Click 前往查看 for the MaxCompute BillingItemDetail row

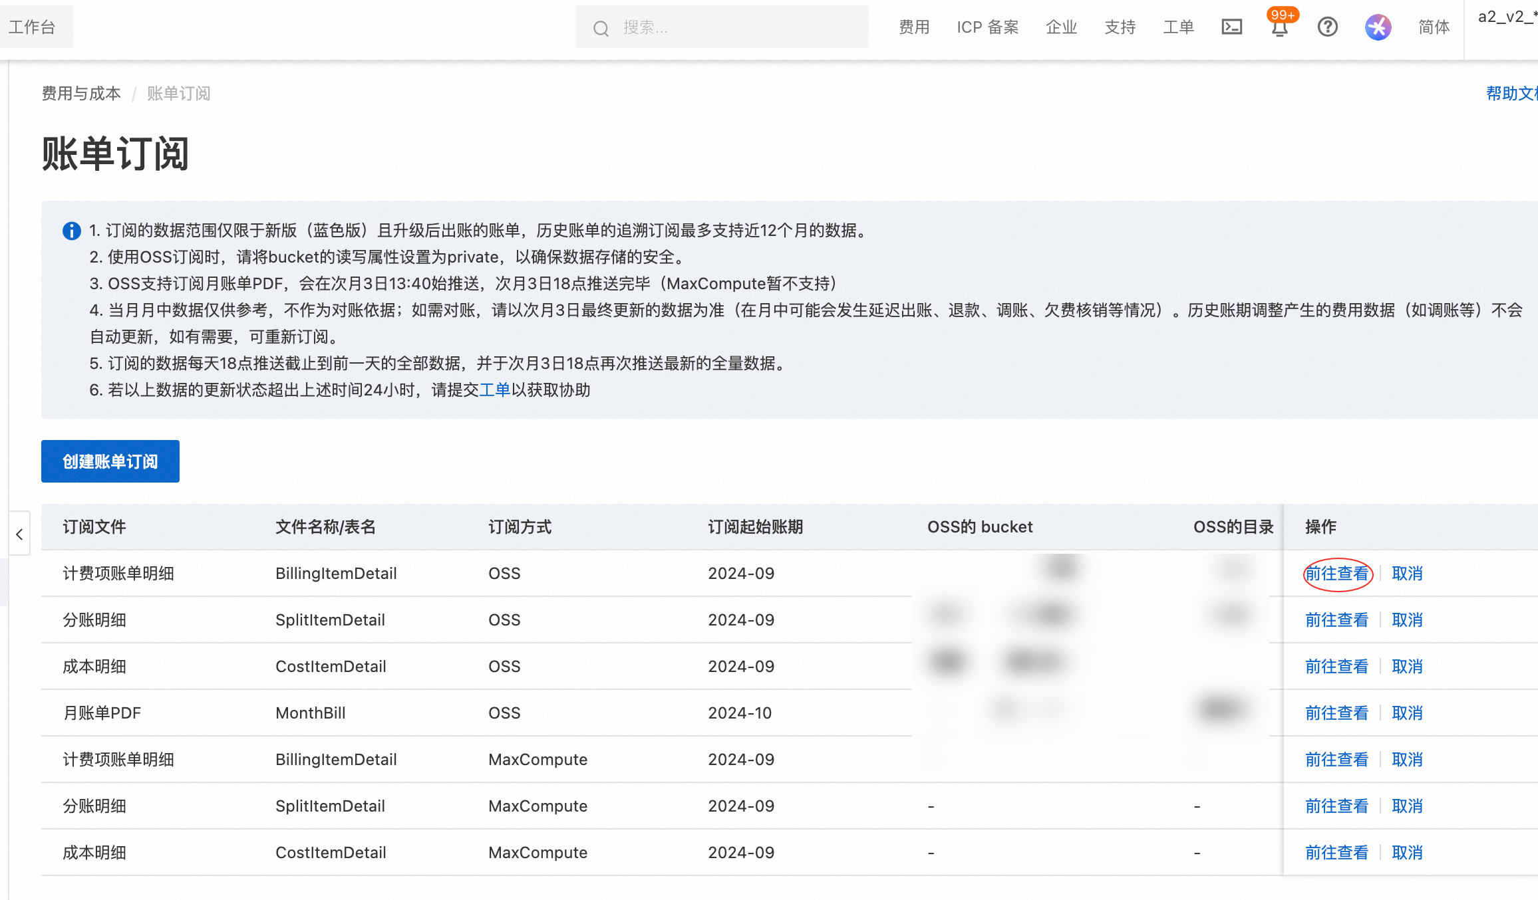tap(1336, 760)
